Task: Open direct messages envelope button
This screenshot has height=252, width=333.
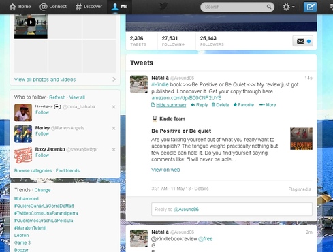Action: pyautogui.click(x=303, y=41)
